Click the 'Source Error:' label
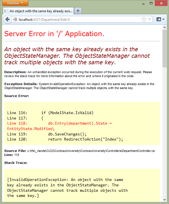The height and width of the screenshot is (204, 169). click(17, 96)
